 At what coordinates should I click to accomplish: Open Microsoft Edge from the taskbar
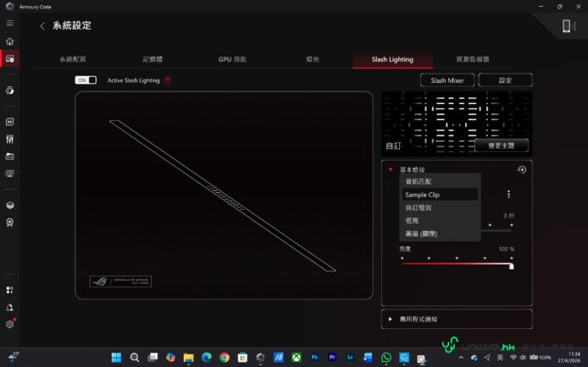tap(206, 357)
